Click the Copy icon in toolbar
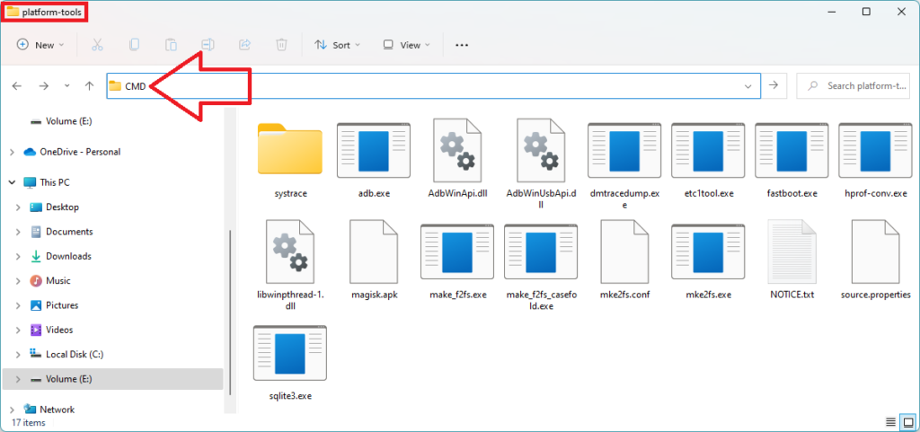 point(134,45)
